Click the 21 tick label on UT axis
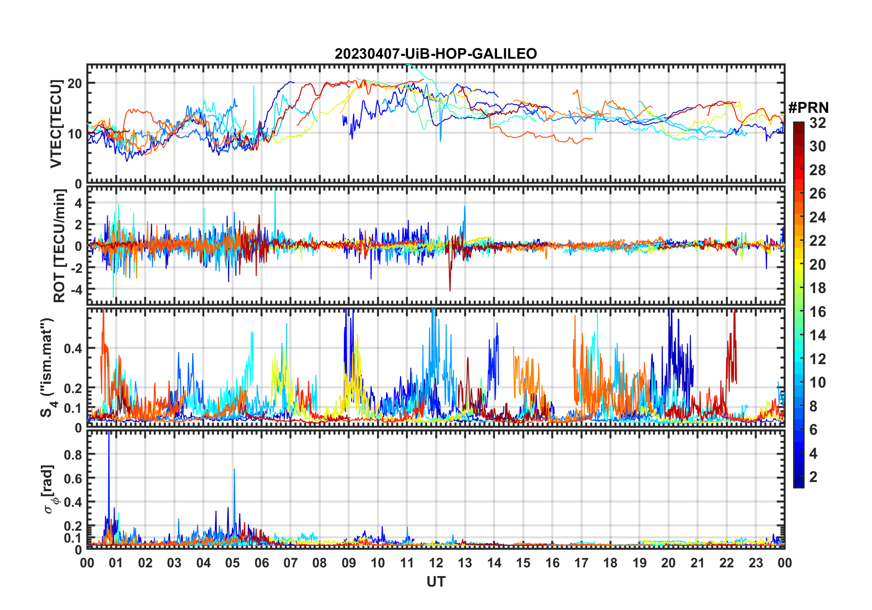This screenshot has width=872, height=610. pyautogui.click(x=698, y=563)
